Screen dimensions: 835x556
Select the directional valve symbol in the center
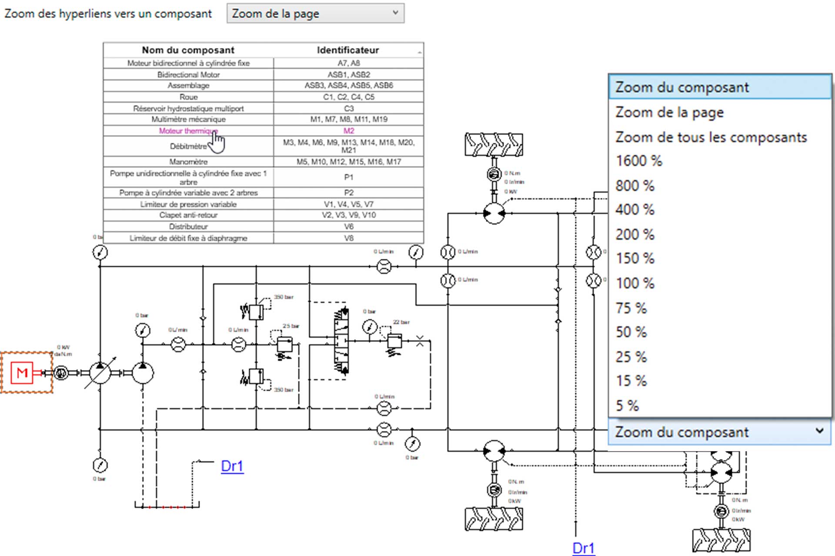pyautogui.click(x=341, y=341)
